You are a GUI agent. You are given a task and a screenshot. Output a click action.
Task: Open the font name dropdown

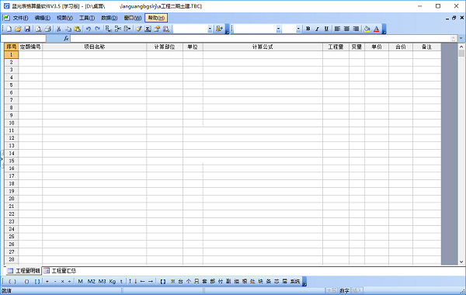(x=278, y=29)
